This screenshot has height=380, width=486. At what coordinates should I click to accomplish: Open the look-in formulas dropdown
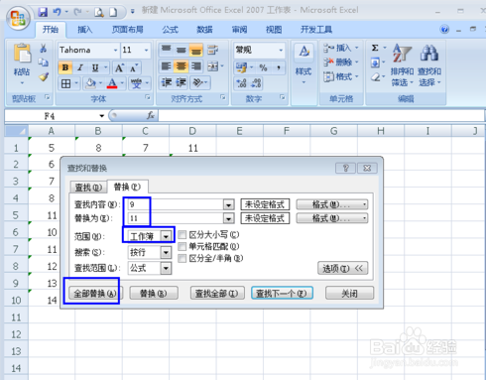click(x=166, y=268)
